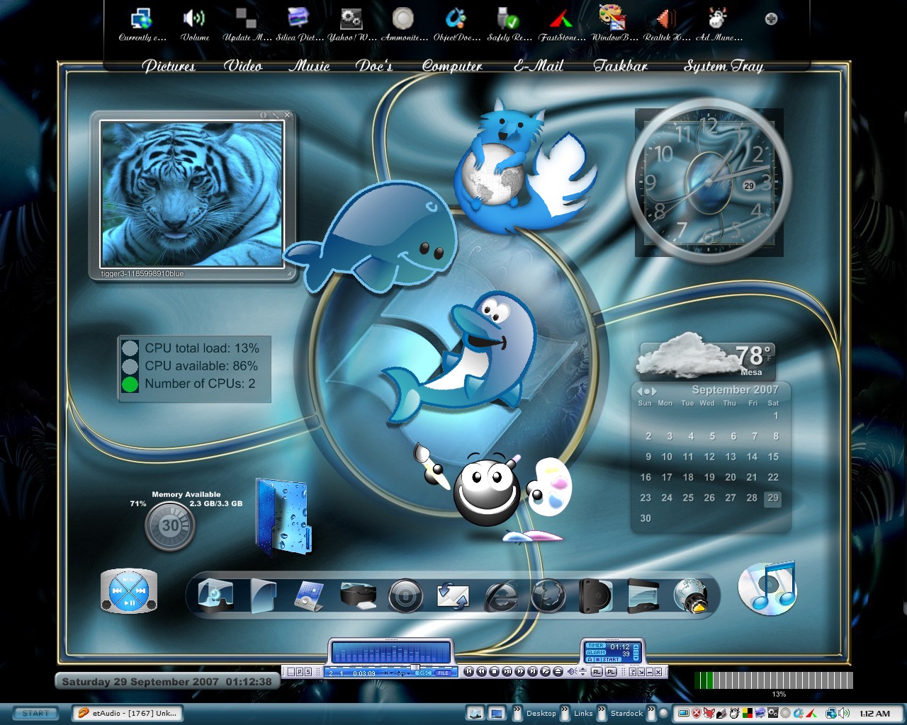Click the blue whale desktop icon
907x725 pixels.
click(x=372, y=237)
